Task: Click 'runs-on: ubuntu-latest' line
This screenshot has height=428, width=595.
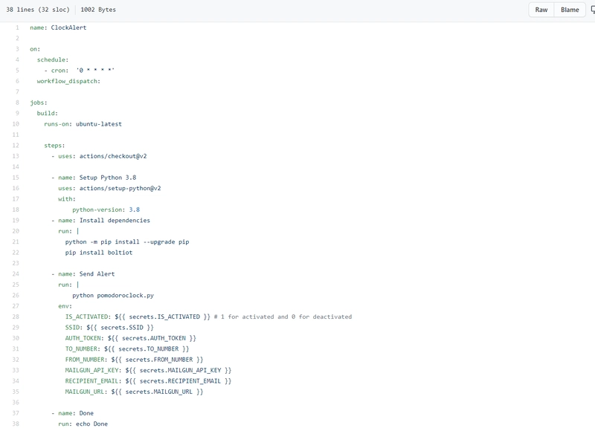Action: (x=83, y=124)
